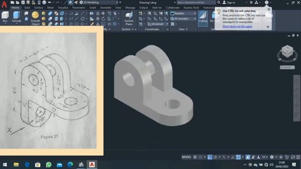Expand the Coordinates panel launcher arrow
This screenshot has width=301, height=169.
167,29
